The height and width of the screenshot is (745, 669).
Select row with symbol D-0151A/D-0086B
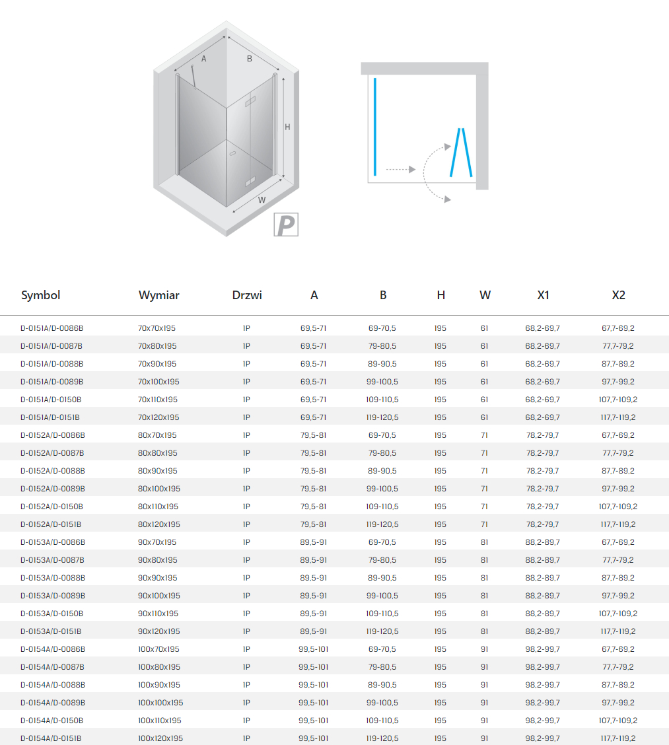click(52, 328)
